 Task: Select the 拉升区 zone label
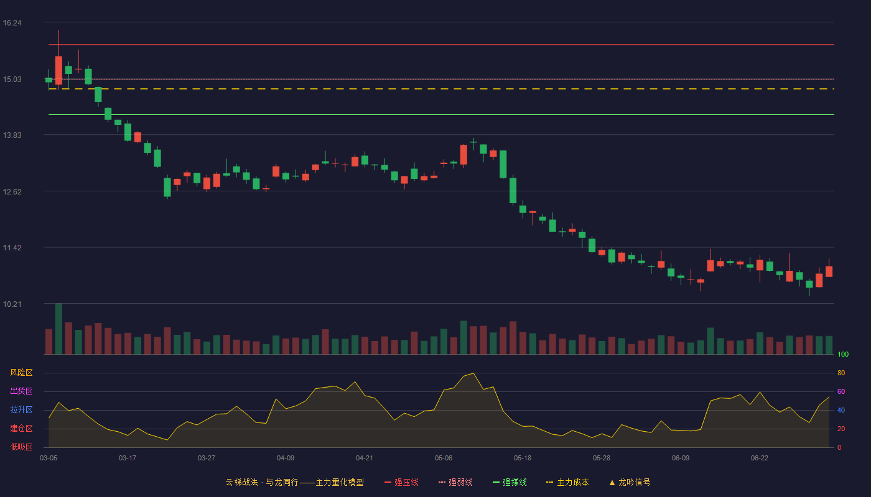point(21,410)
